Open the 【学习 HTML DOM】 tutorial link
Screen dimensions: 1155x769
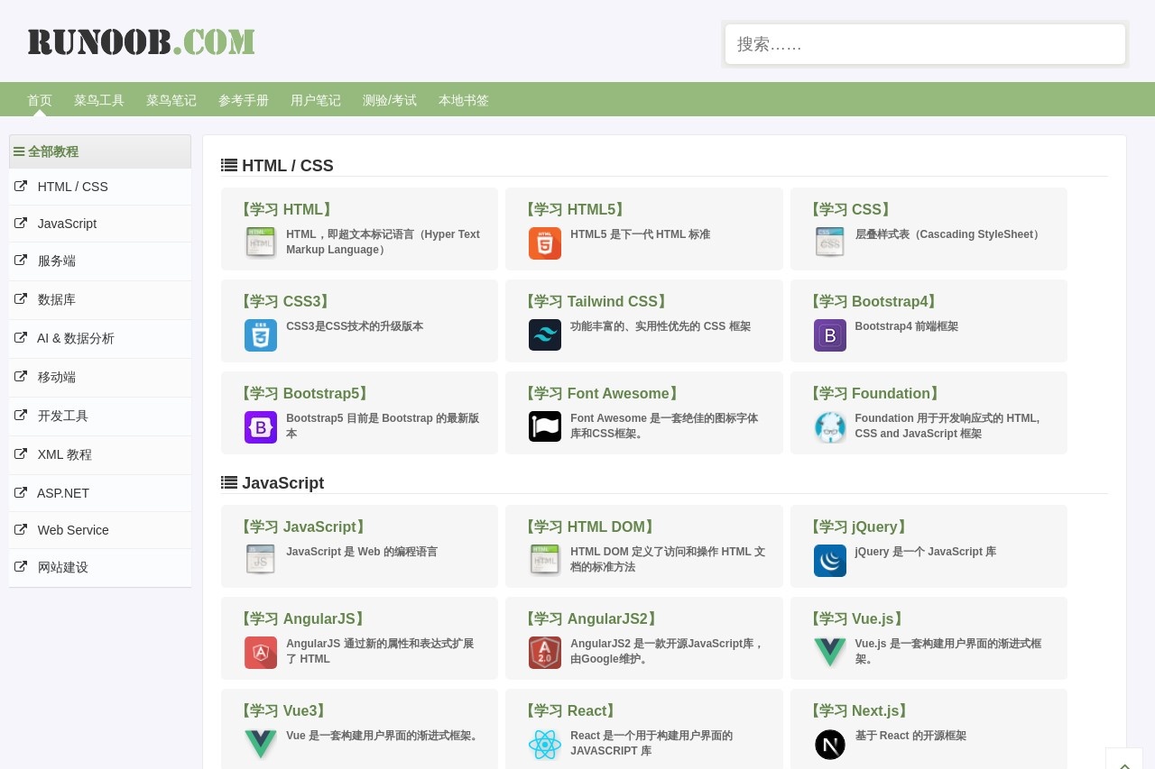590,526
